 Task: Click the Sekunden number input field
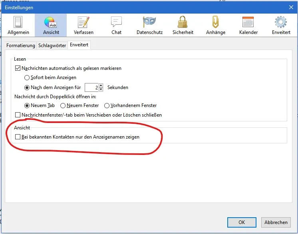click(91, 87)
